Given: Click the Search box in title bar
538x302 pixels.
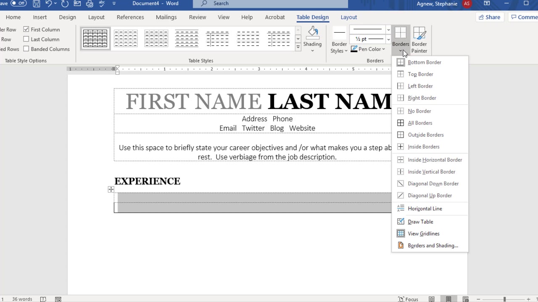Looking at the screenshot, I should coord(270,4).
